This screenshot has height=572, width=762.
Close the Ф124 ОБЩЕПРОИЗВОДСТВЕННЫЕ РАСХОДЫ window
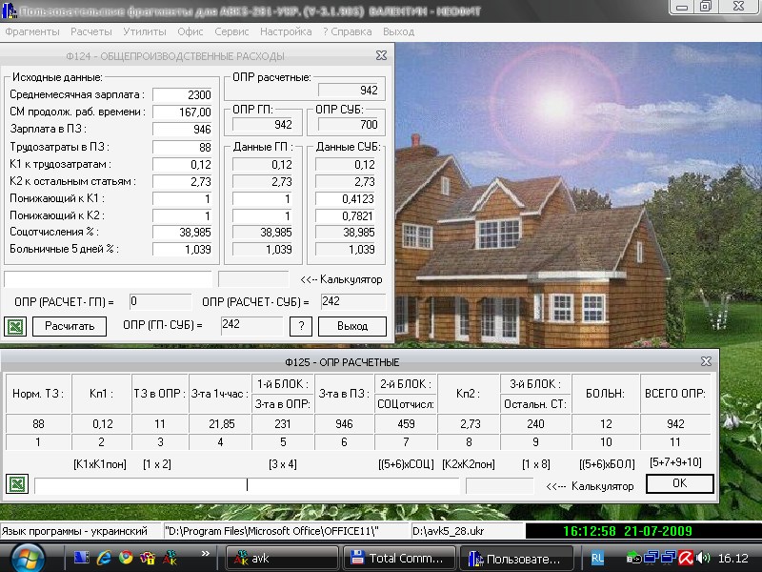click(381, 56)
